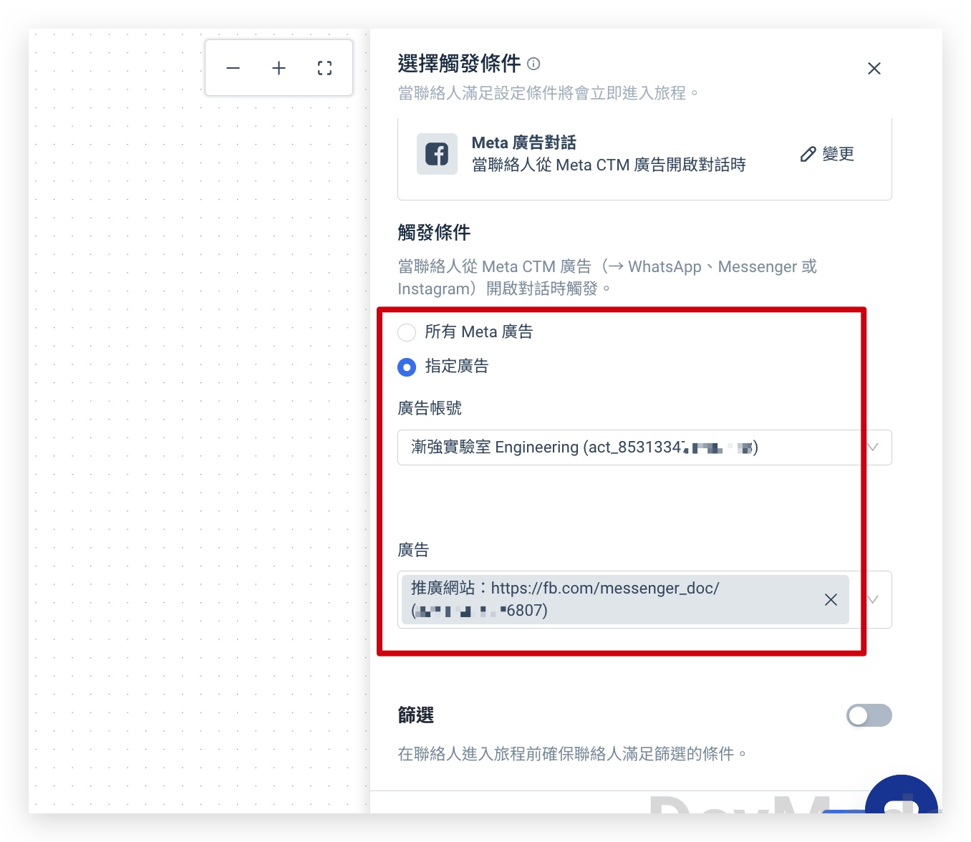Click the 篩選 section heading
The image size is (971, 842).
pyautogui.click(x=416, y=715)
